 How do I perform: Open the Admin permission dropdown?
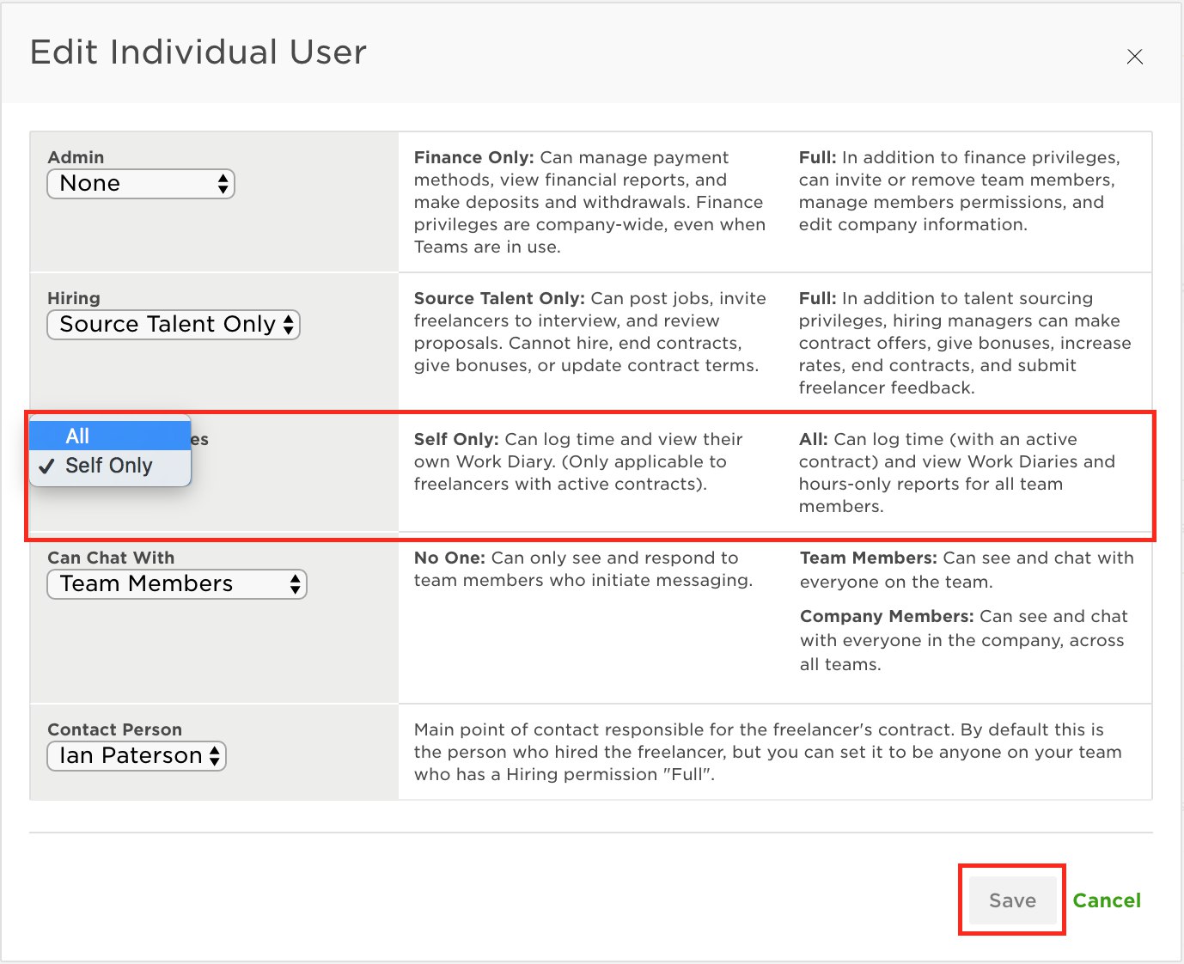[141, 184]
